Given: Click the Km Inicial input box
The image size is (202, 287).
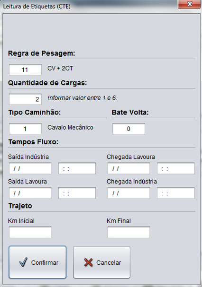Looking at the screenshot, I should 30,232.
